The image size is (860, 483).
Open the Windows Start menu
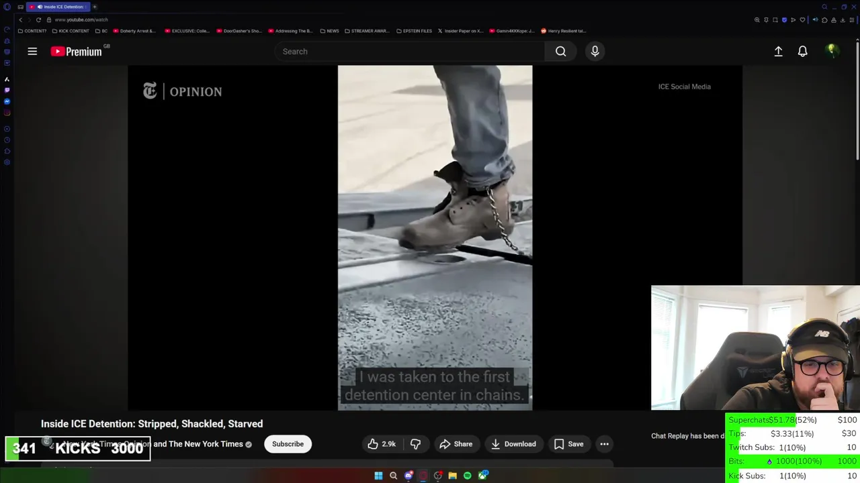[378, 476]
